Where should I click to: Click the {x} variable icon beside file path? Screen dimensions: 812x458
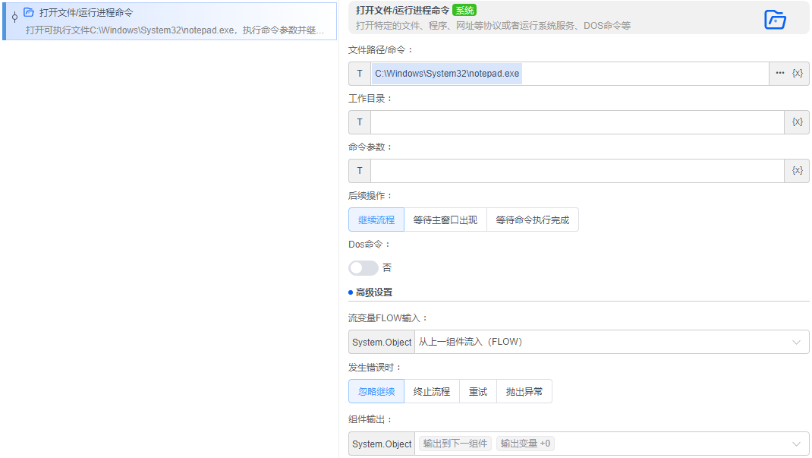pyautogui.click(x=797, y=73)
